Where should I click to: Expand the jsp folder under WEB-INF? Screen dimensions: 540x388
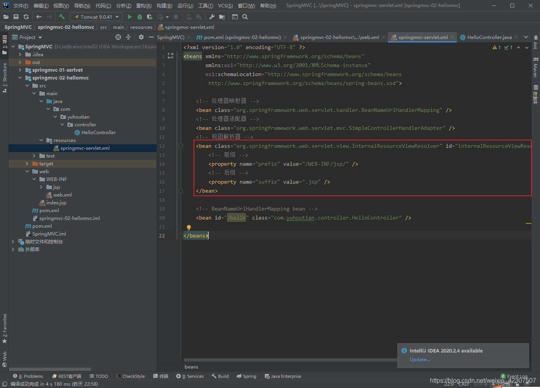coord(41,187)
